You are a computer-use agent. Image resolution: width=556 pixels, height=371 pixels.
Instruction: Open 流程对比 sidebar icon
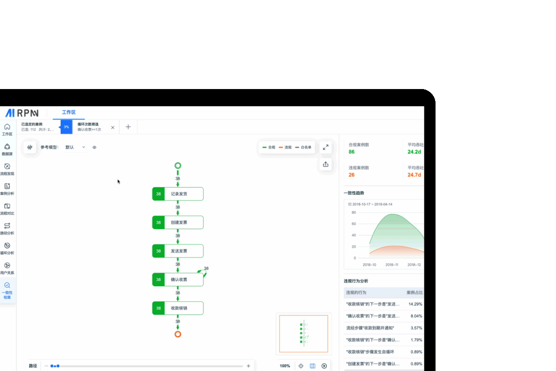click(7, 209)
